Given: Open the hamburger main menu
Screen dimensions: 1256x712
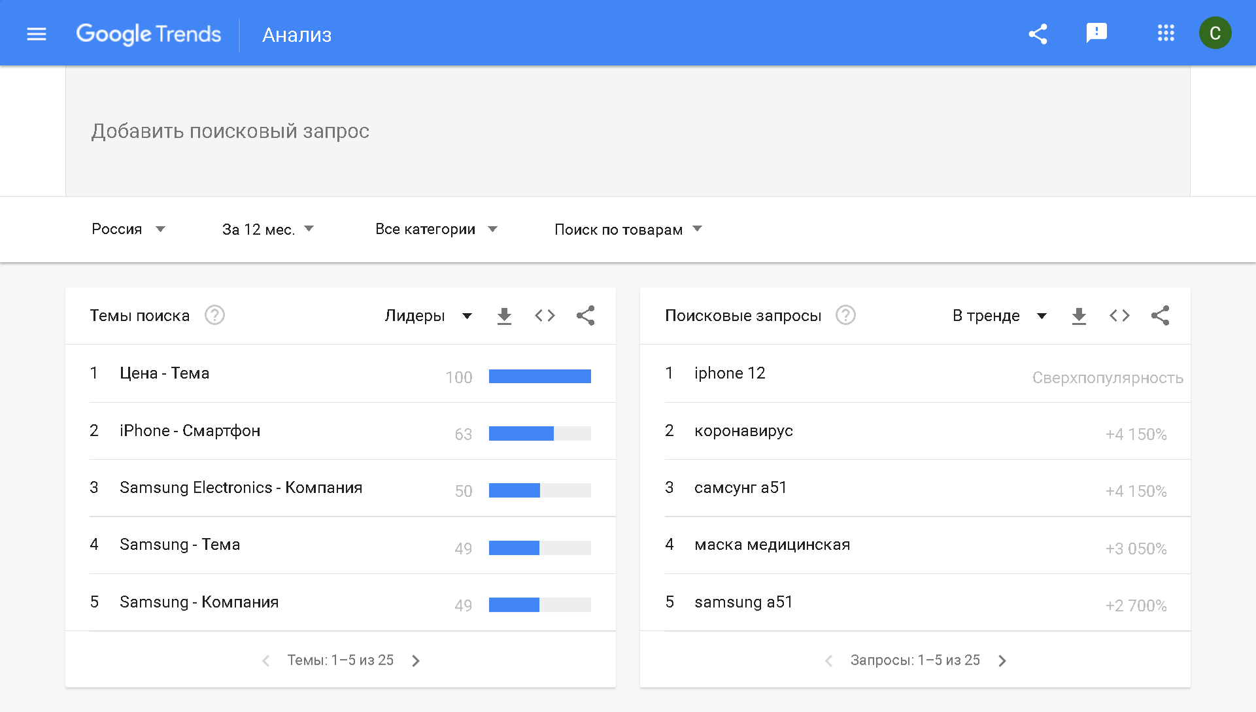Looking at the screenshot, I should 37,34.
